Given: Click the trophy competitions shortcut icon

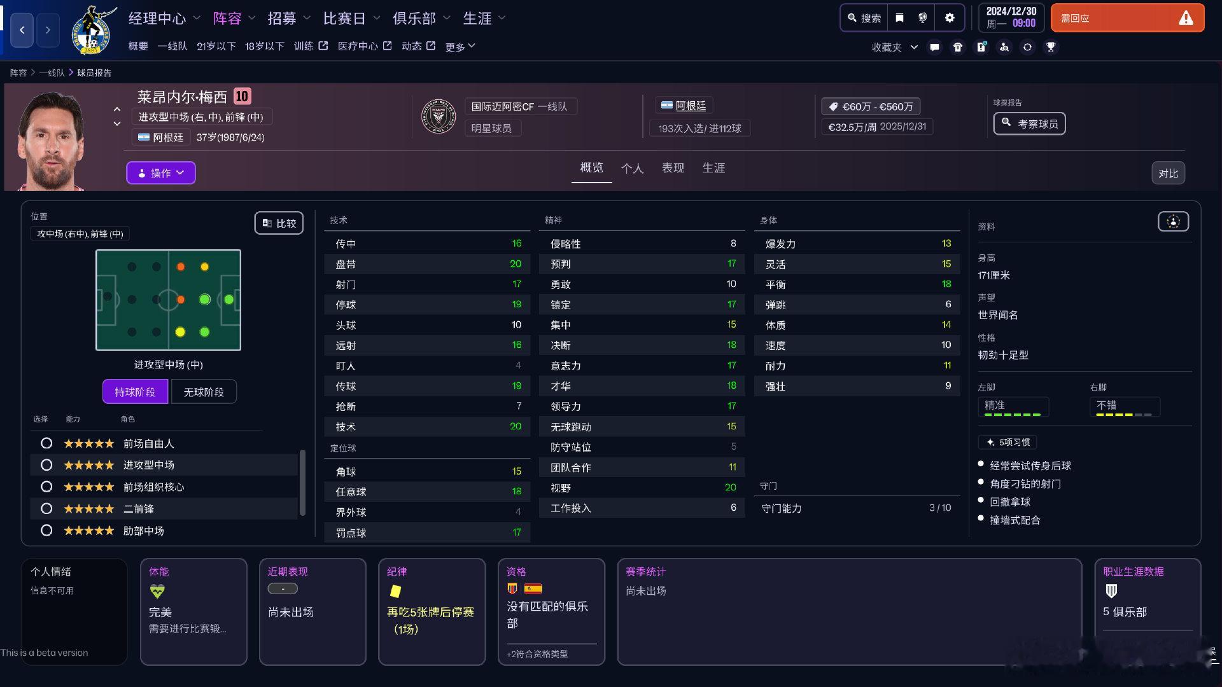Looking at the screenshot, I should (x=1051, y=47).
